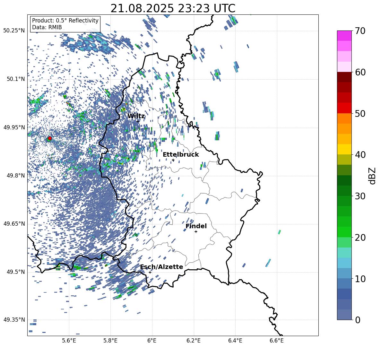
Task: Click the 49.65°N latitude label
Action: click(x=14, y=223)
